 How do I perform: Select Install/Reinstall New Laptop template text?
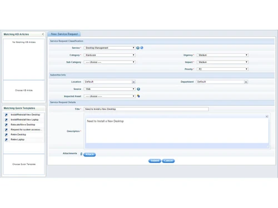[x=24, y=120]
